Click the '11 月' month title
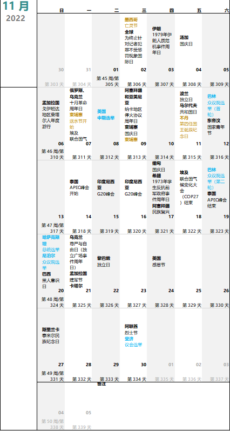This screenshot has width=230, height=431. point(16,6)
